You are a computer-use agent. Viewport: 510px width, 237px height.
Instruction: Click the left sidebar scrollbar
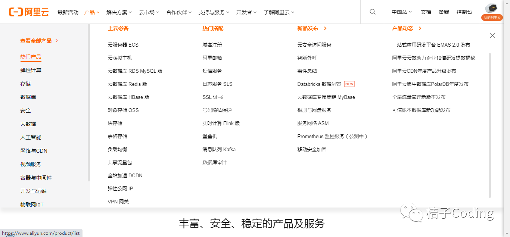pos(89,103)
